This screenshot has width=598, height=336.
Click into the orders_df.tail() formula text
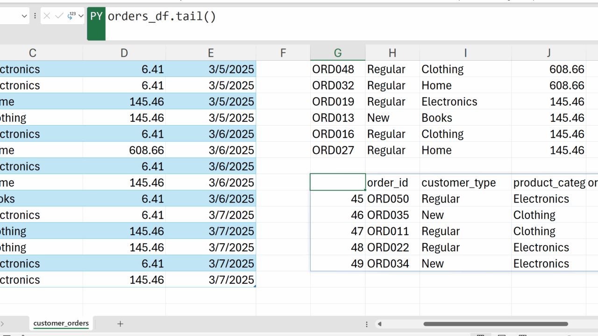pos(162,17)
